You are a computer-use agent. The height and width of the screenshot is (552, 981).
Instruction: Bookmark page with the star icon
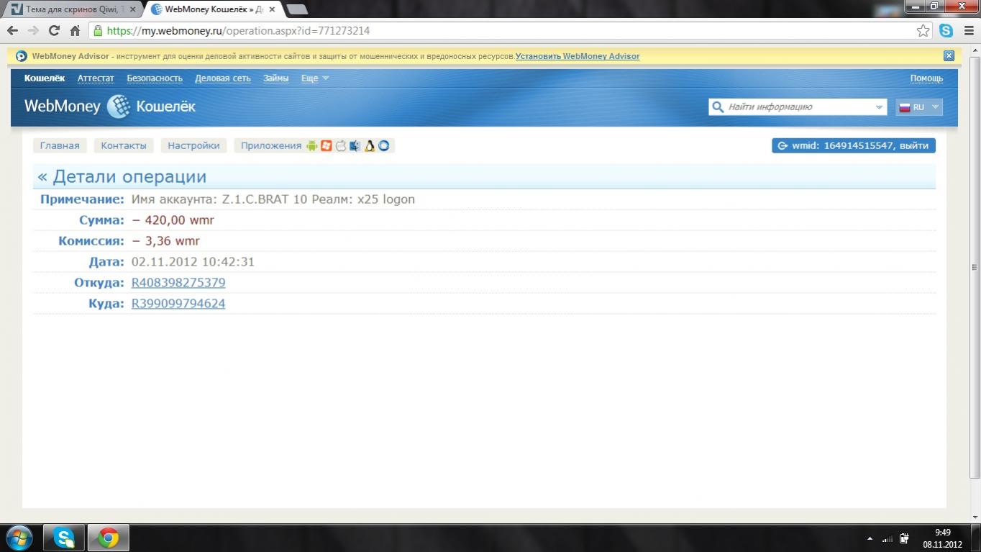[923, 31]
